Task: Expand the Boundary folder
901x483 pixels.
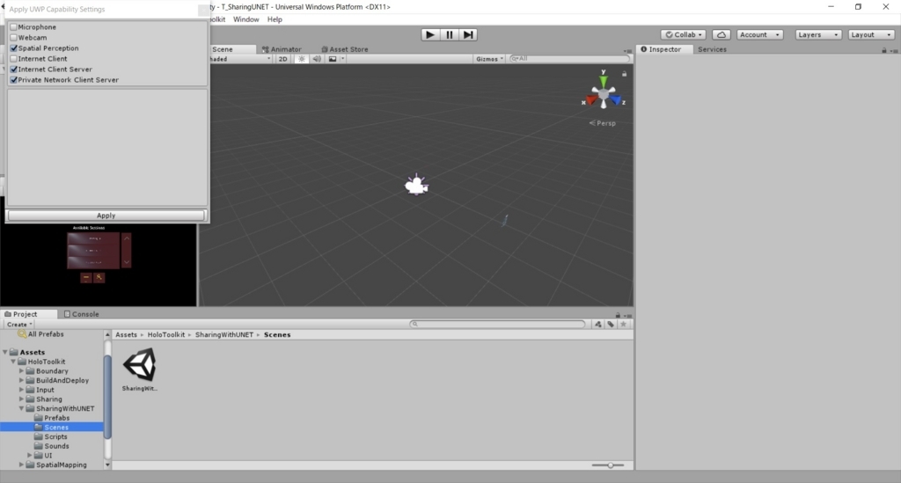Action: pos(21,371)
